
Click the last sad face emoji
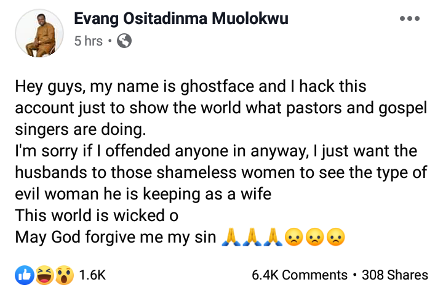pyautogui.click(x=335, y=237)
